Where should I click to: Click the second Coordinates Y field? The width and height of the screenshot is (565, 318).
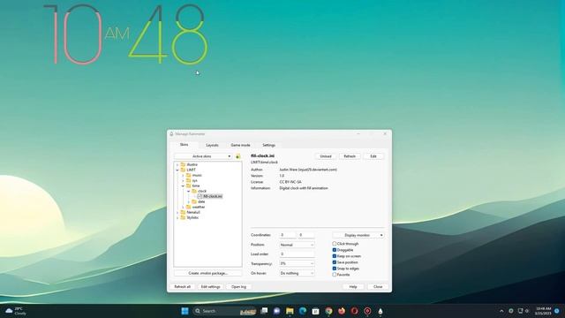[x=306, y=235]
